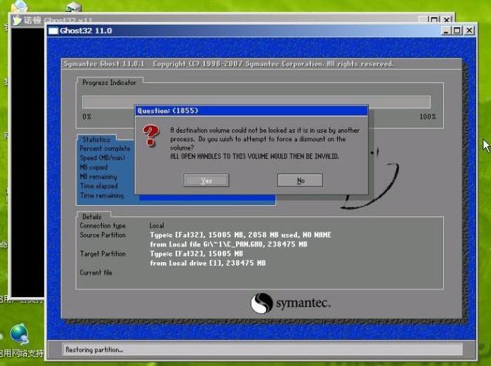Click the top-left desktop icon behind the window

click(19, 6)
